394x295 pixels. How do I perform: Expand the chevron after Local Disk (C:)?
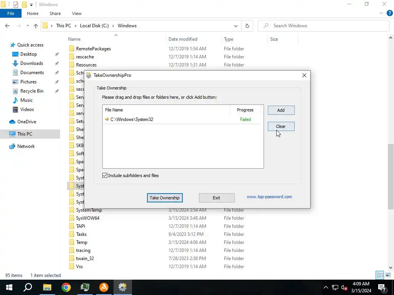tap(113, 26)
